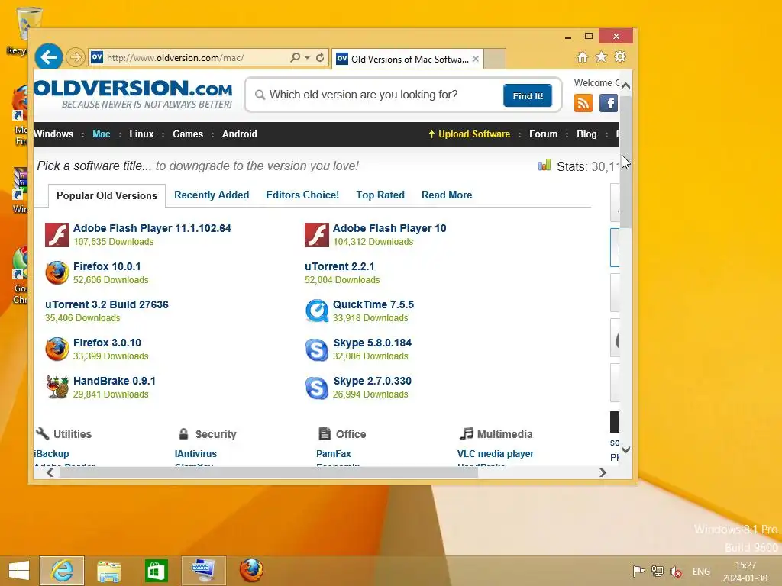
Task: Open the iBackup link under Utilities
Action: tap(51, 454)
